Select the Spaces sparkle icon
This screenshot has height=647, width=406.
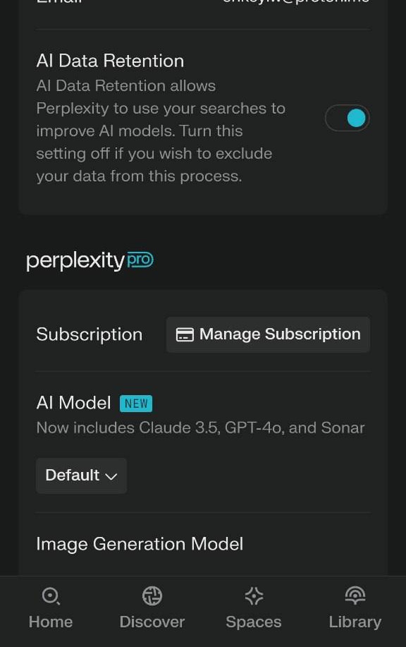click(254, 595)
